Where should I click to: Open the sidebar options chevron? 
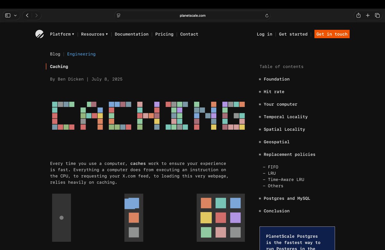[x=15, y=15]
